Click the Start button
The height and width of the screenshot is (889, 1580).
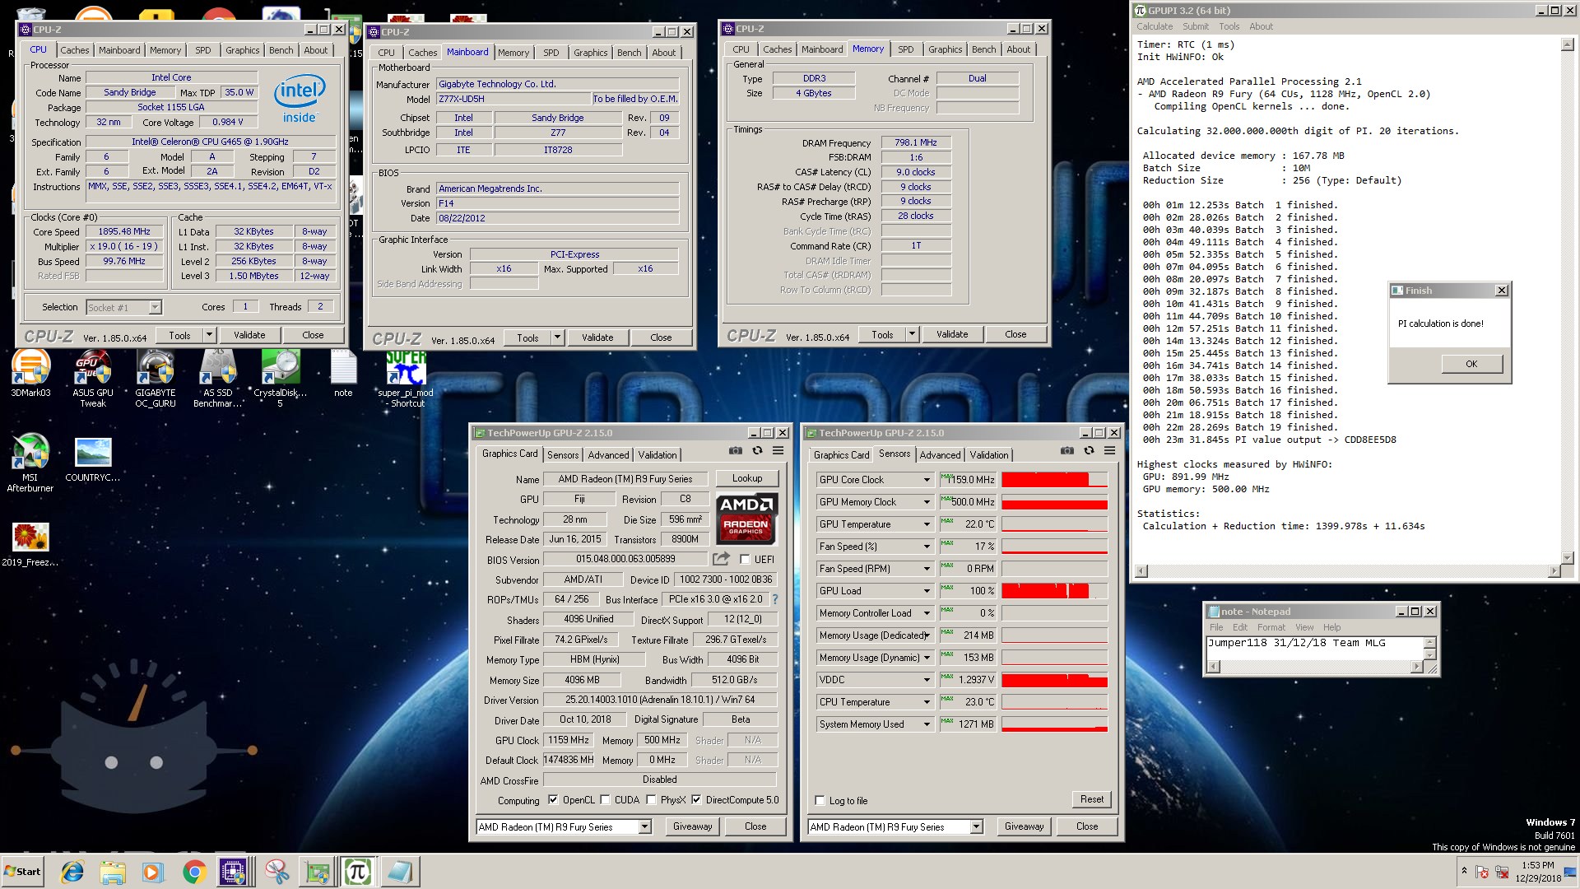(x=22, y=872)
